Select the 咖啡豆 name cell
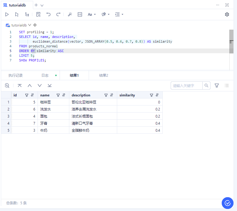237x211 pixels. click(53, 102)
